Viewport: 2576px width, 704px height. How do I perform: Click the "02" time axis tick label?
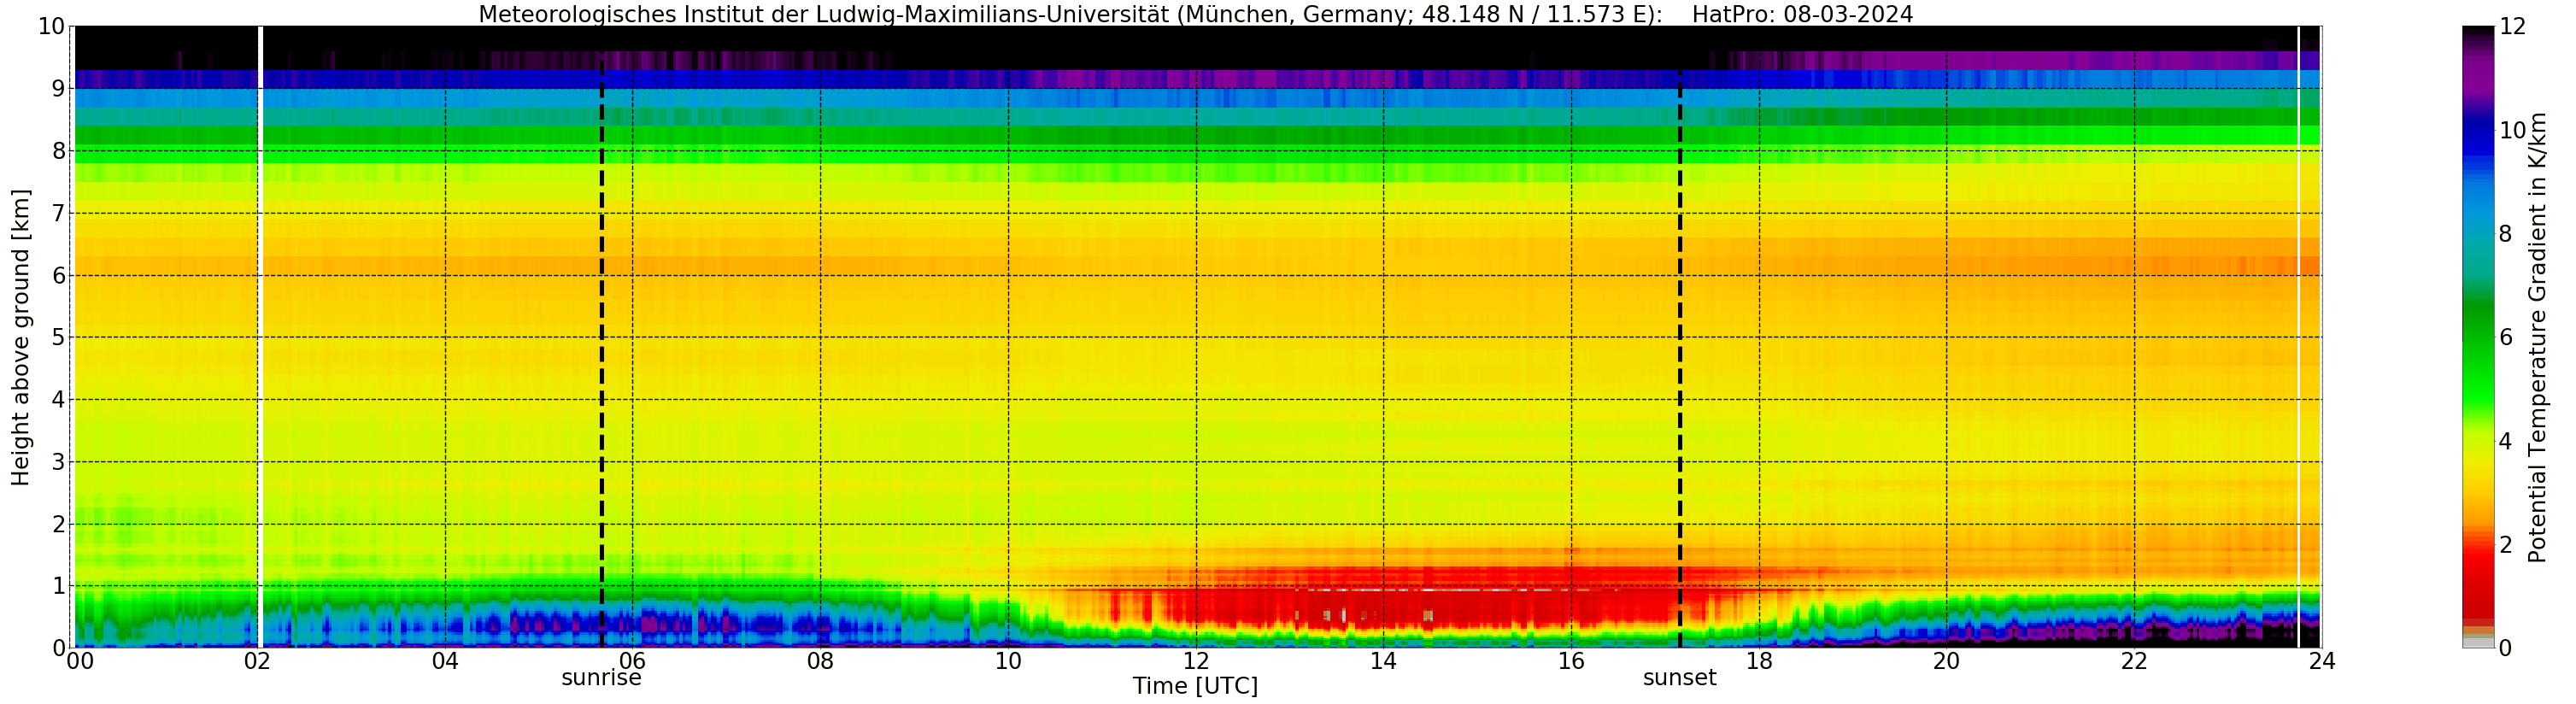(258, 661)
